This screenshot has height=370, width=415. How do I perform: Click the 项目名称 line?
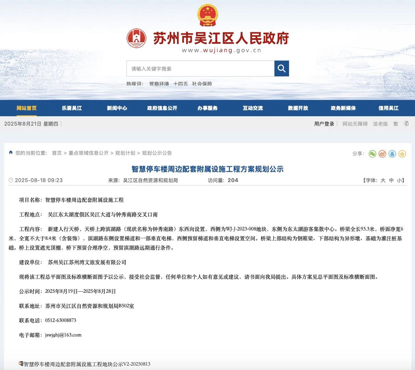coord(71,200)
